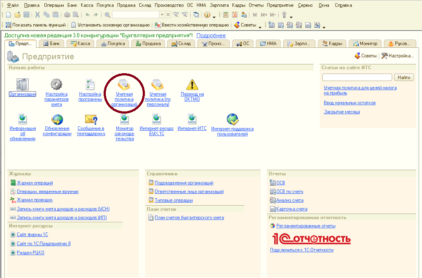Image resolution: width=422 pixels, height=278 pixels.
Task: Open the Сервис menu
Action: point(305,5)
